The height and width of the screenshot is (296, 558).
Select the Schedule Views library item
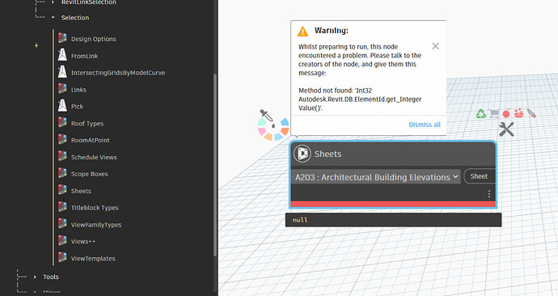pos(94,157)
